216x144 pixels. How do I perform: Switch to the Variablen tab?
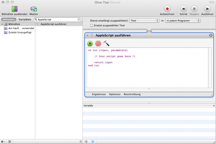click(25, 19)
